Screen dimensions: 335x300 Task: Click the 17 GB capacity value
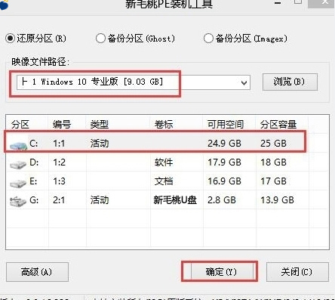tap(273, 181)
